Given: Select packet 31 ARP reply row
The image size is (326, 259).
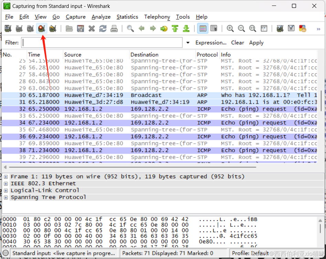Looking at the screenshot, I should [x=159, y=102].
